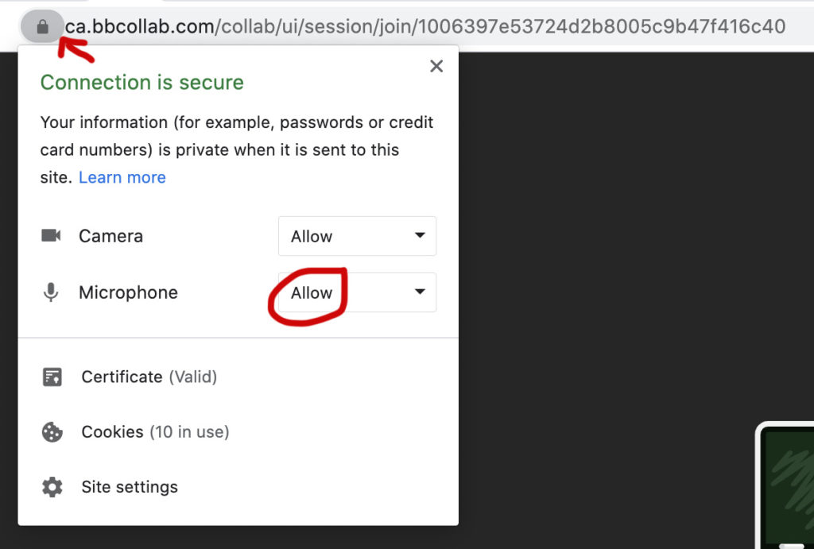This screenshot has height=549, width=814.
Task: Click the Microphone icon in the permissions list
Action: (51, 292)
